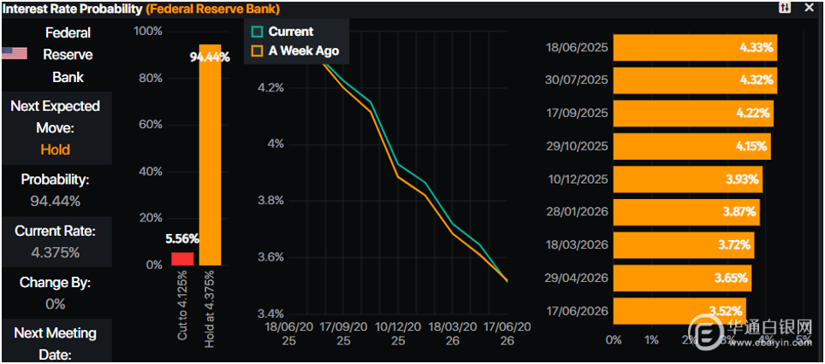The height and width of the screenshot is (364, 825).
Task: Click the Next Meeting Date label
Action: coord(56,343)
